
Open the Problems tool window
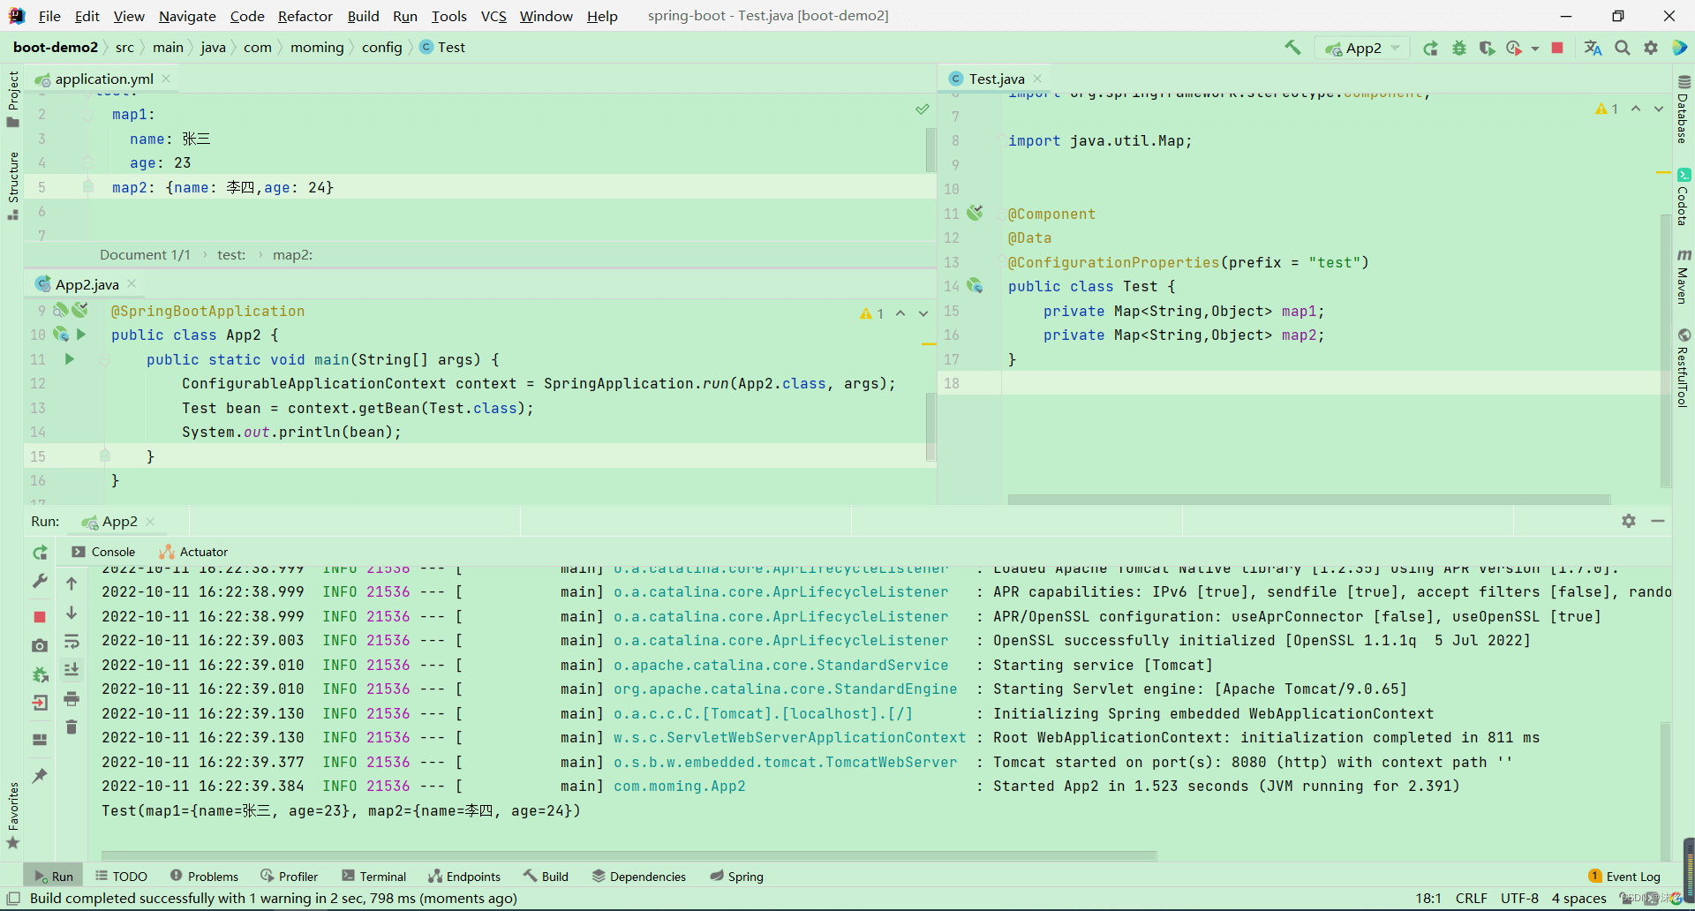click(x=204, y=877)
